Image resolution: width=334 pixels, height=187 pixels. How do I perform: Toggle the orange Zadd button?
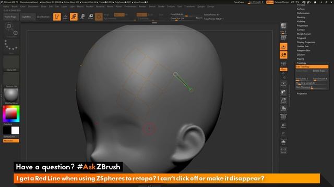click(141, 15)
